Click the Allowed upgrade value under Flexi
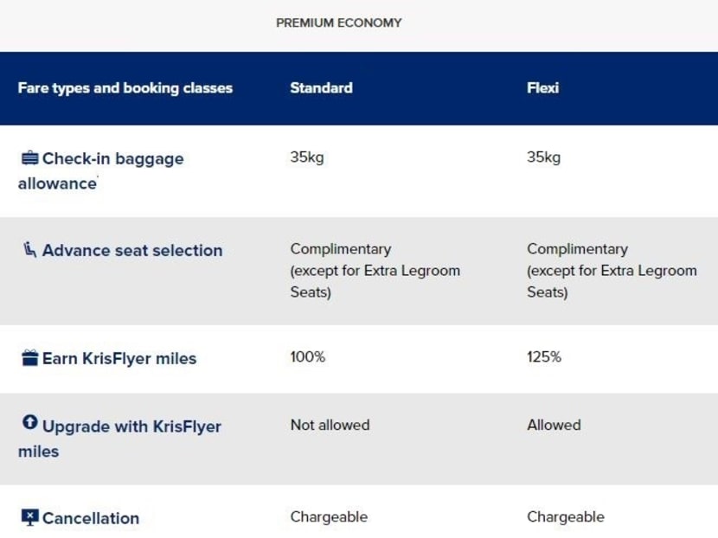The height and width of the screenshot is (538, 718). [x=554, y=425]
